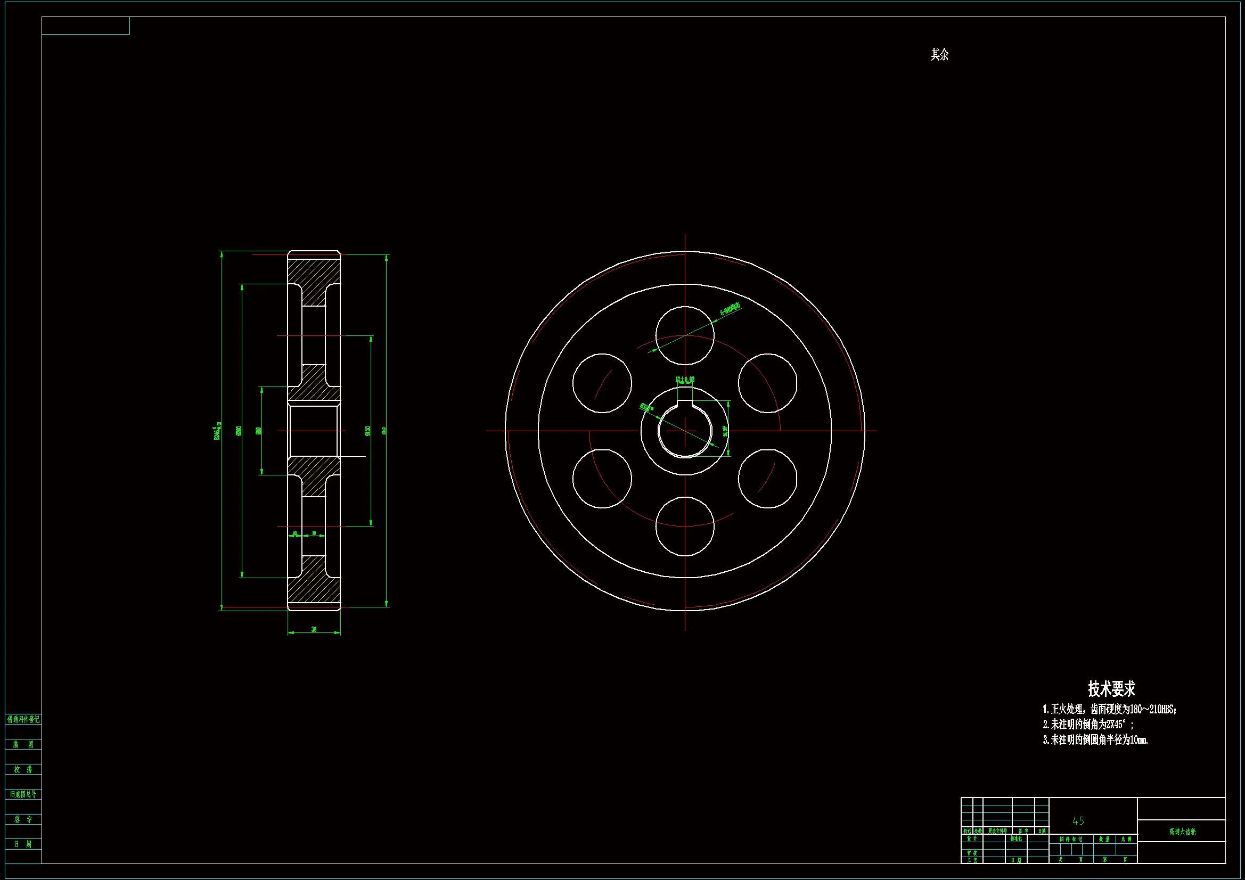Click the fillet radius 10mm requirement line
The width and height of the screenshot is (1245, 880).
tap(1095, 739)
